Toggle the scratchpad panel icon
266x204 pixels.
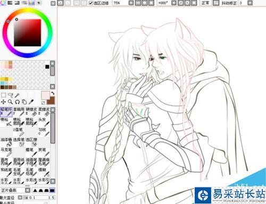coord(39,3)
